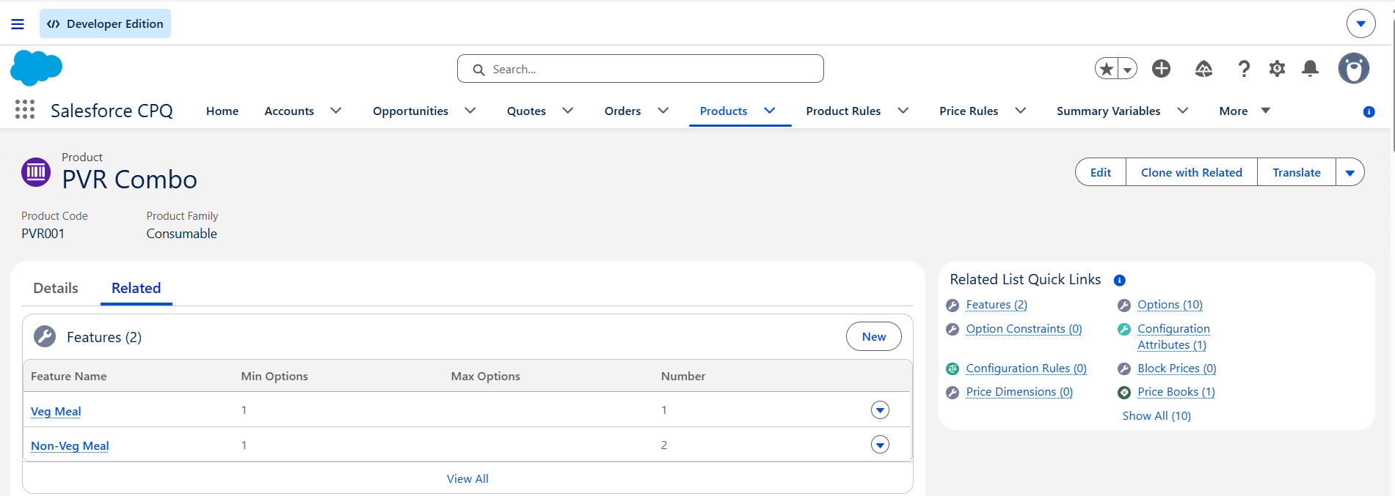
Task: Expand the Summary Variables tab chevron
Action: 1183,111
